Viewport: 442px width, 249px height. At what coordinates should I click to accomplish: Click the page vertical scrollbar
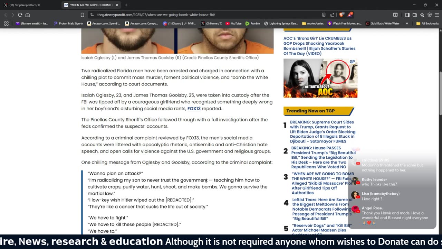(440, 93)
